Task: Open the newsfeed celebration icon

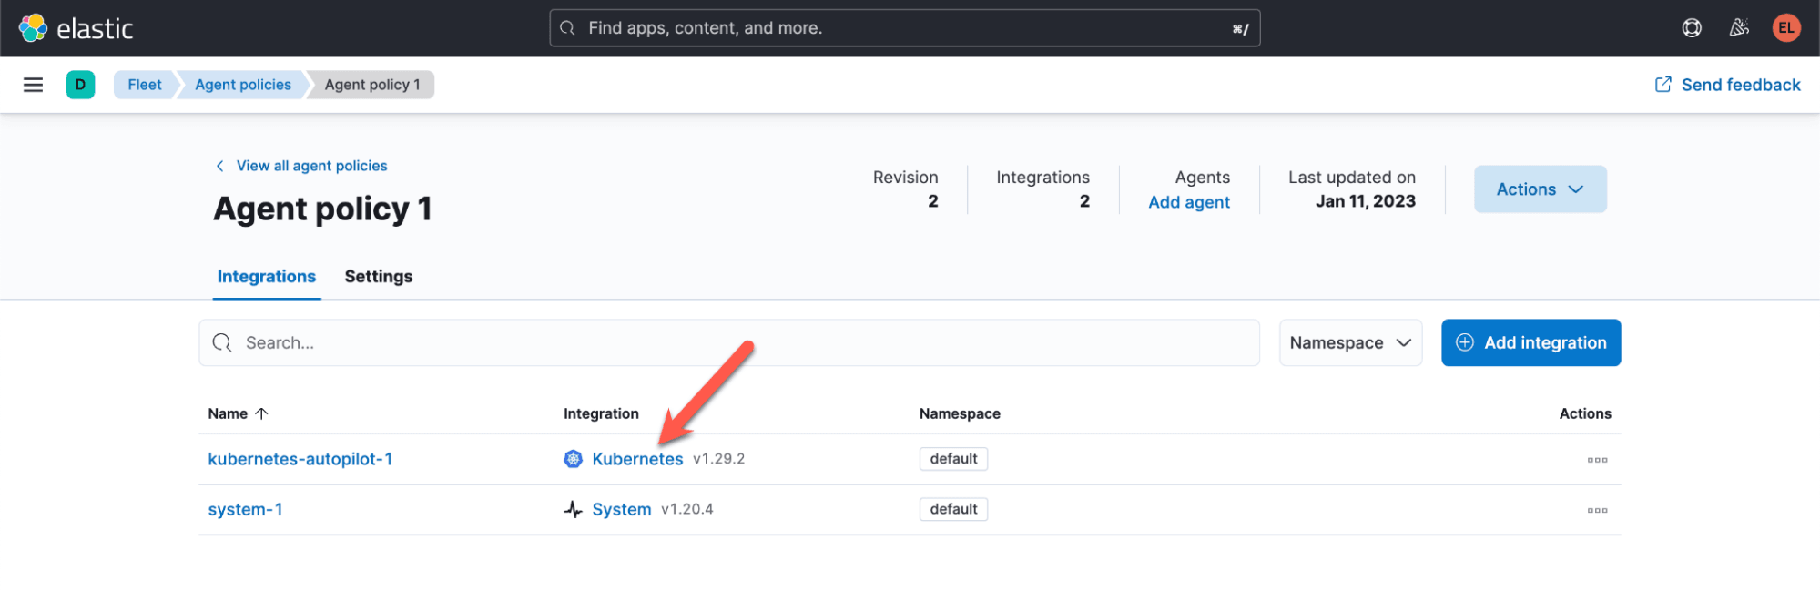Action: coord(1738,28)
